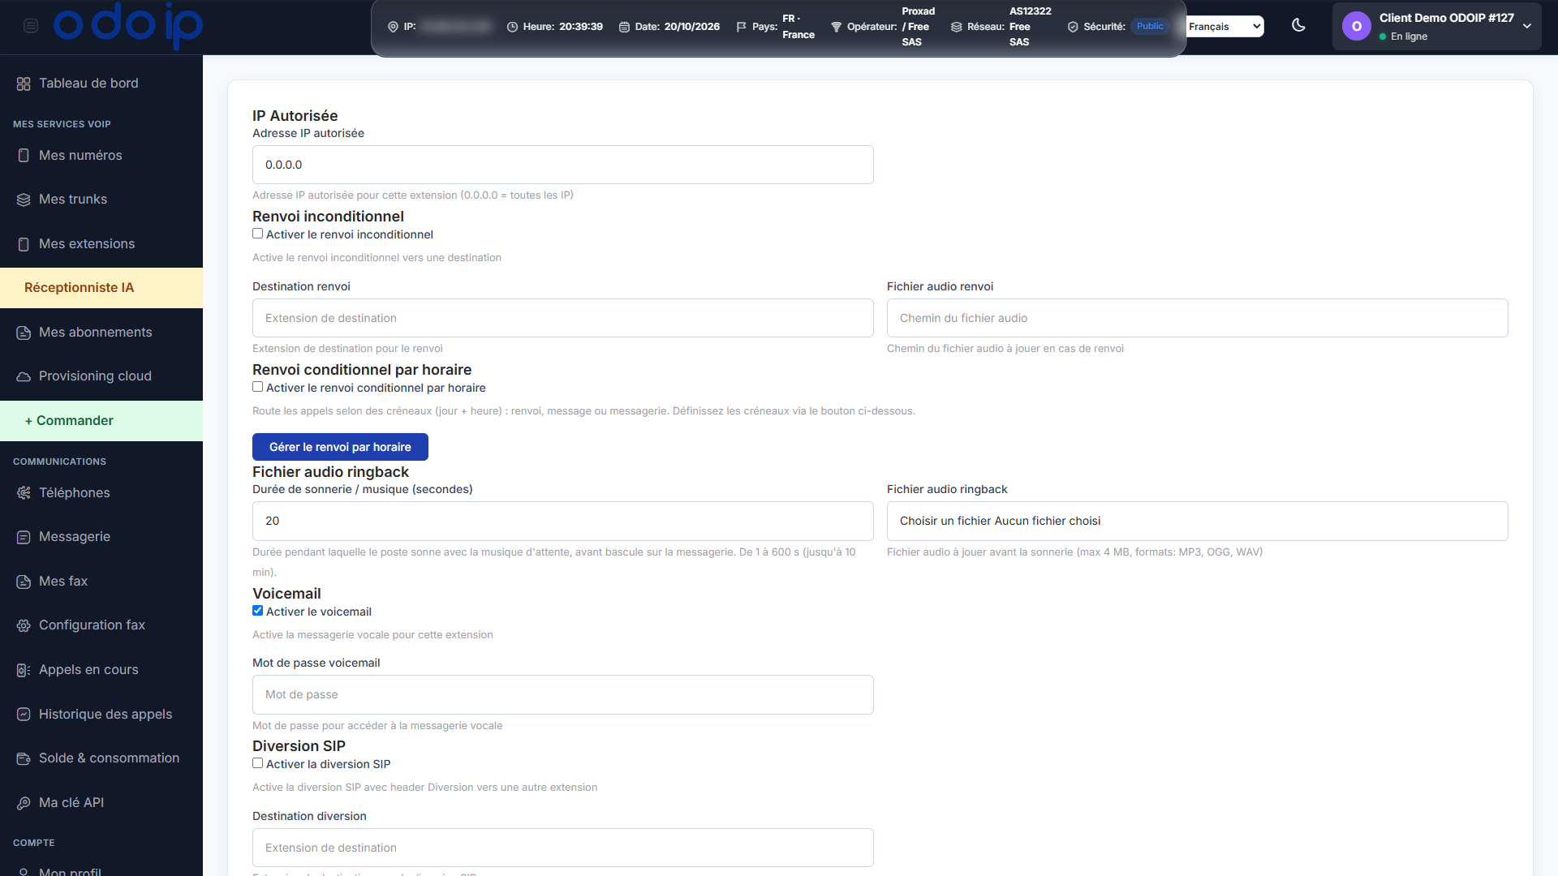Click the Gérer le renvoi par horaire button
The height and width of the screenshot is (876, 1558).
340,447
